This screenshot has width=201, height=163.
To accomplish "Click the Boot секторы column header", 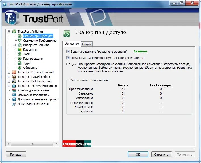I will point(161,85).
